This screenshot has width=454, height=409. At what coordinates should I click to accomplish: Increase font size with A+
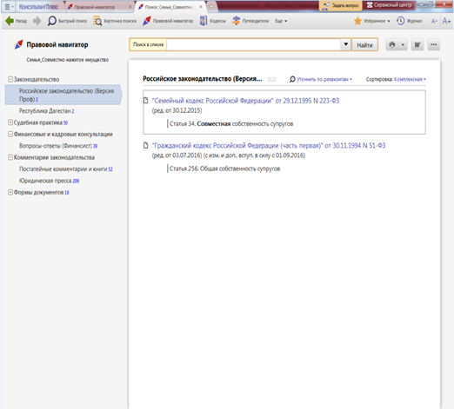[x=446, y=21]
